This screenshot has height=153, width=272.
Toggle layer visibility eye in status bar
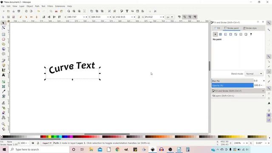click(x=33, y=143)
